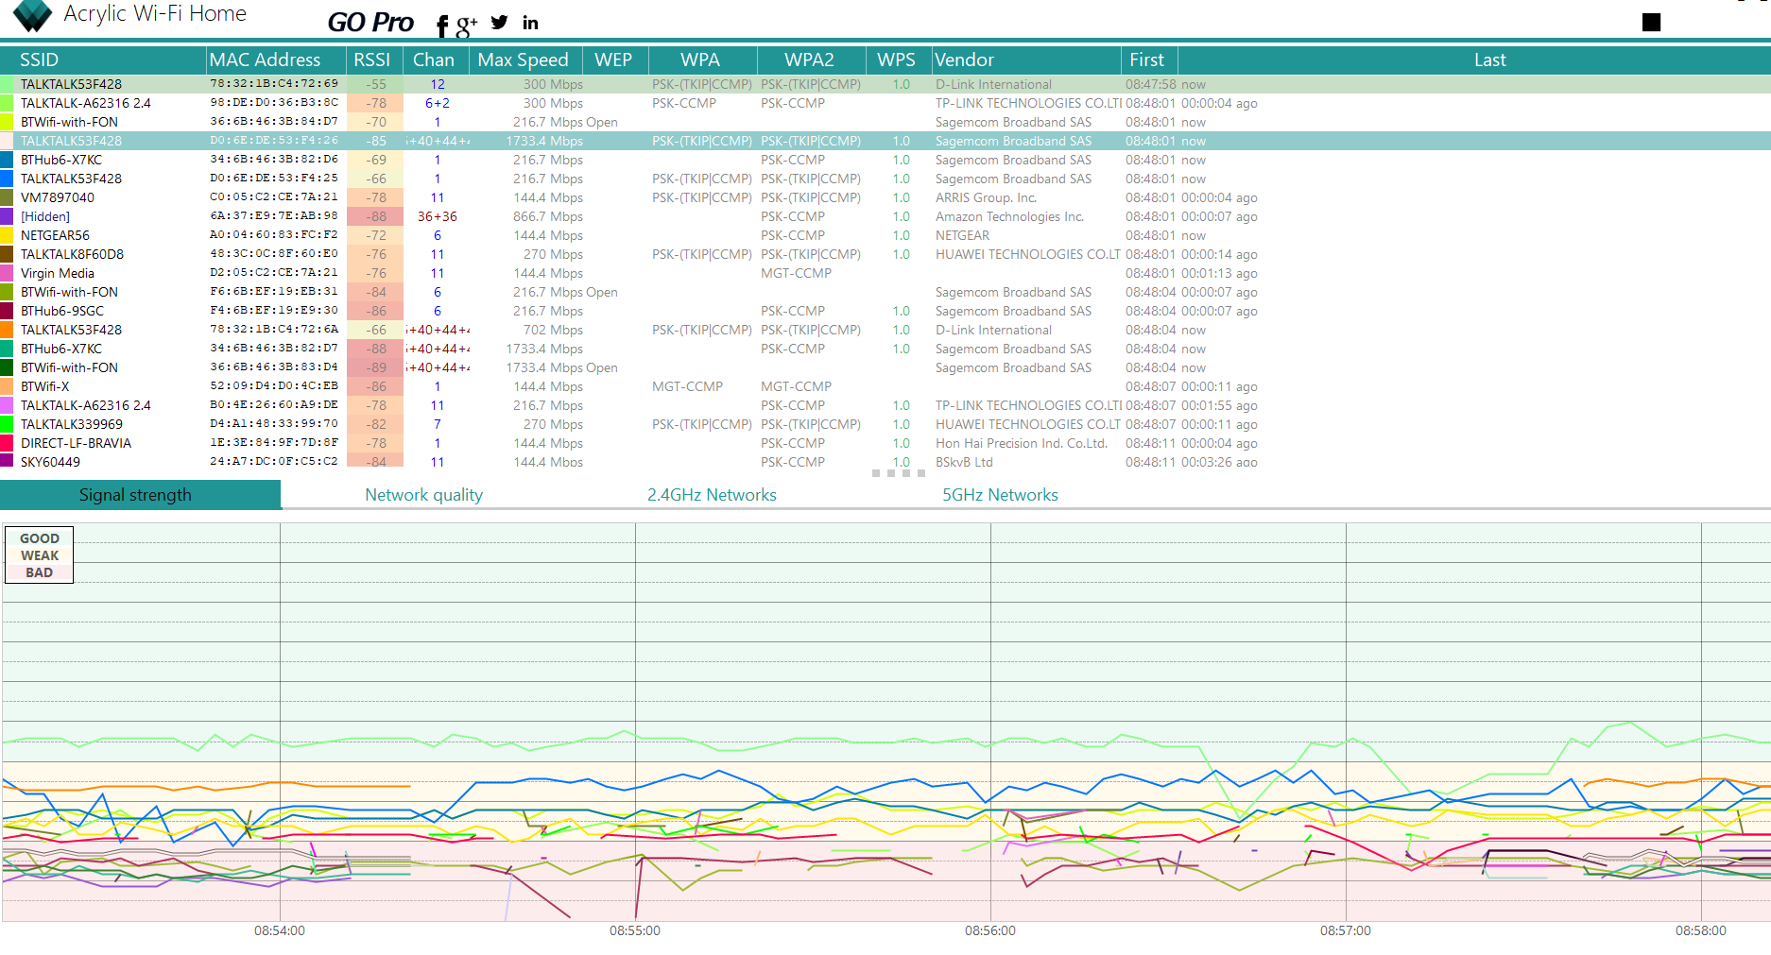Click the BSkyB Ltd vendor cell
The image size is (1771, 955).
pos(964,462)
